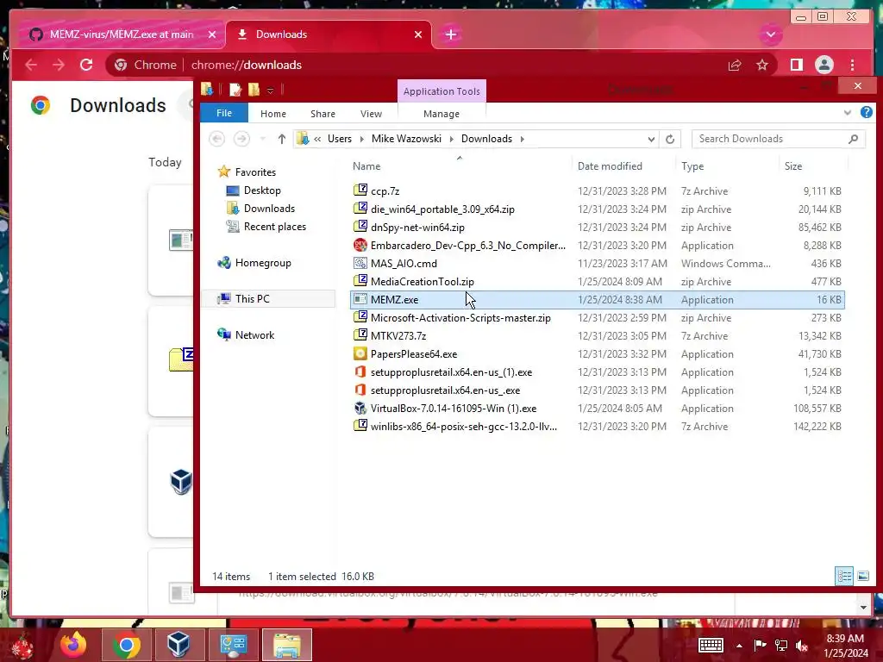Image resolution: width=883 pixels, height=662 pixels.
Task: Open Explorer recent locations dropdown
Action: (262, 139)
